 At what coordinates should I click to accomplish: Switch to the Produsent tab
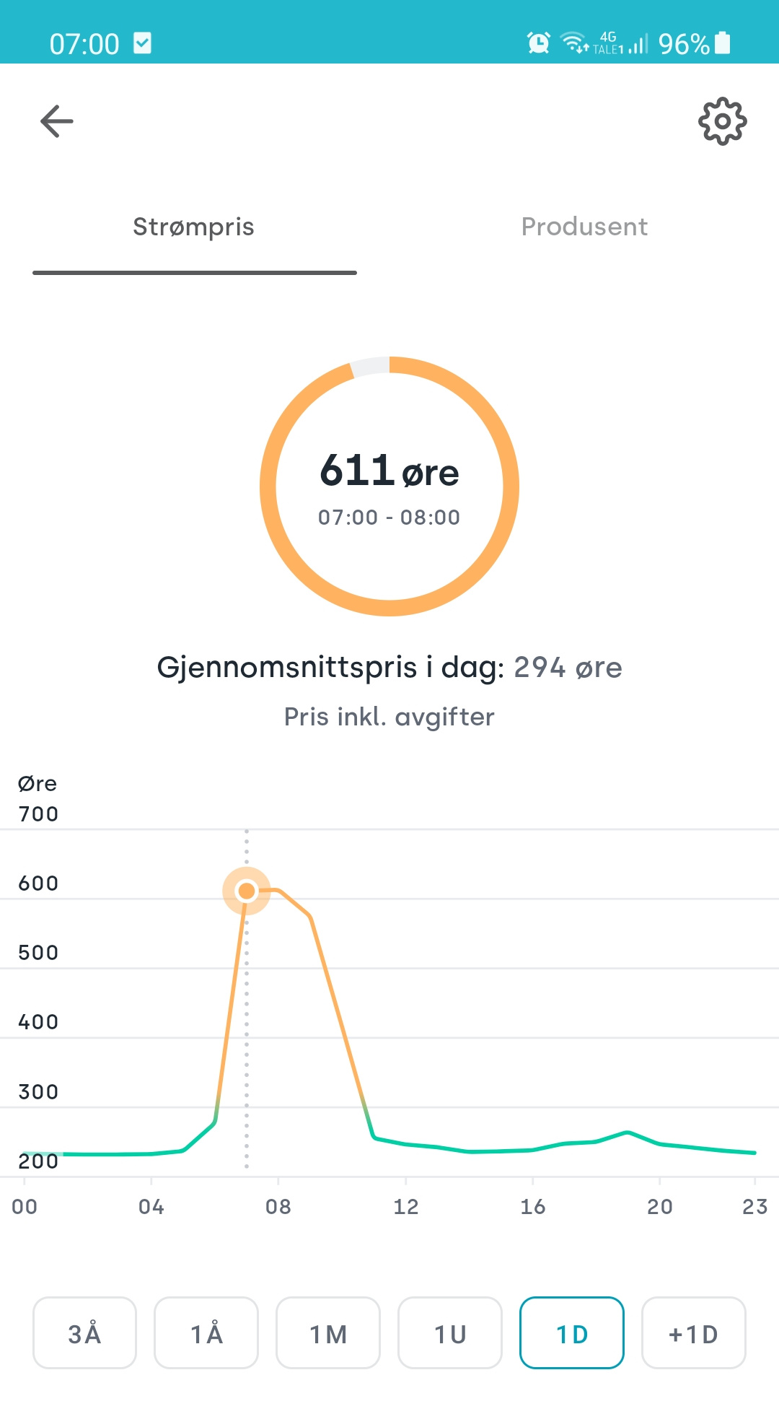[584, 227]
